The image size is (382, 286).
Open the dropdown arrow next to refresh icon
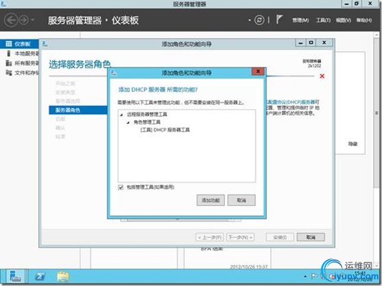[250, 20]
